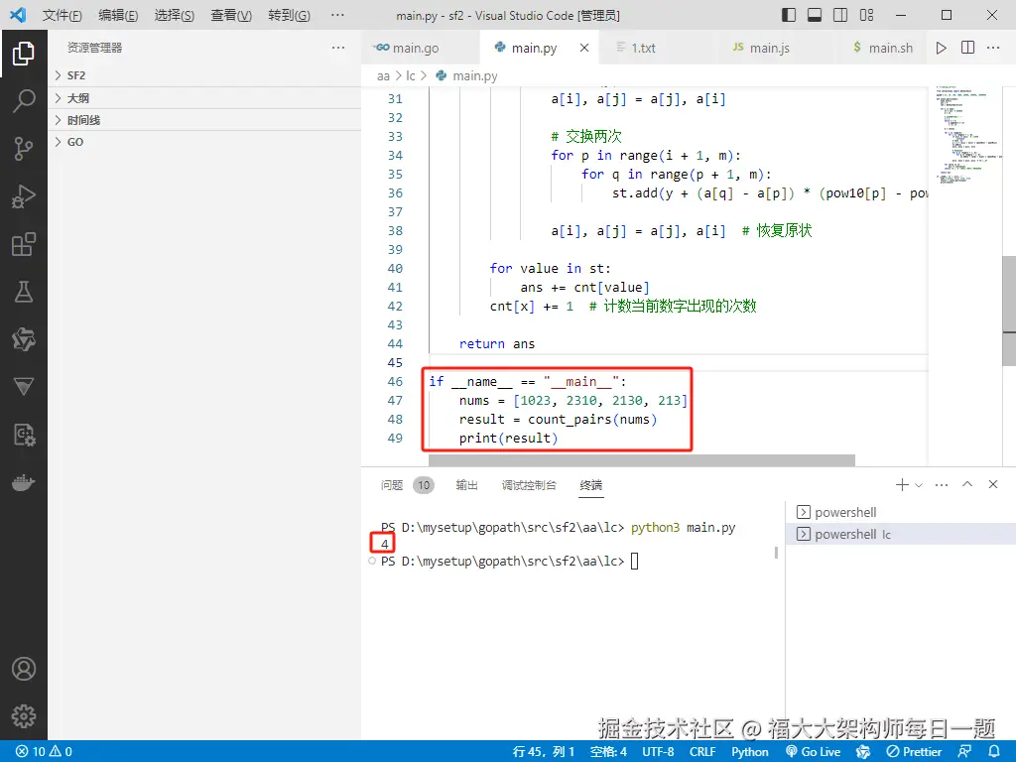Viewport: 1016px width, 762px height.
Task: Show more menus via title bar ellipsis
Action: pos(337,15)
